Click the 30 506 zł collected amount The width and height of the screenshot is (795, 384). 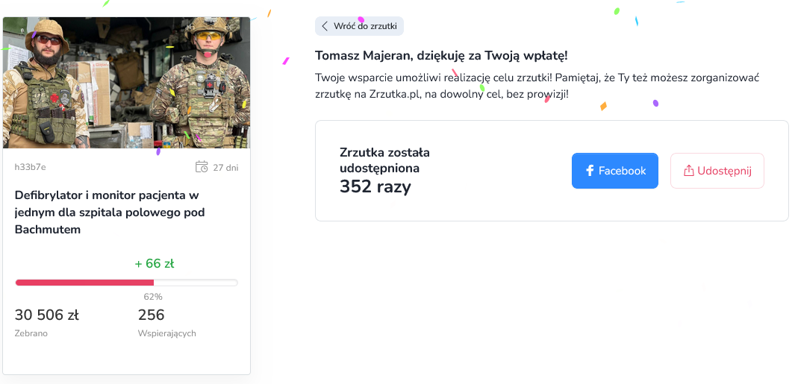click(46, 315)
